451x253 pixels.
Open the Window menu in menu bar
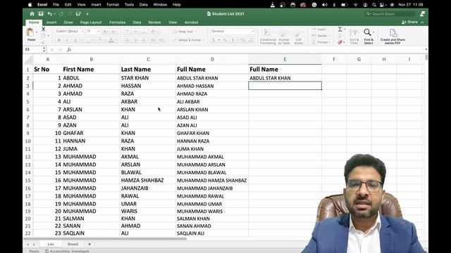click(x=160, y=5)
